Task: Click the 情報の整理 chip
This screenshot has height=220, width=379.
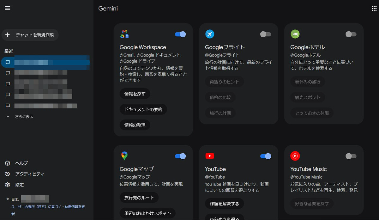Action: (135, 125)
